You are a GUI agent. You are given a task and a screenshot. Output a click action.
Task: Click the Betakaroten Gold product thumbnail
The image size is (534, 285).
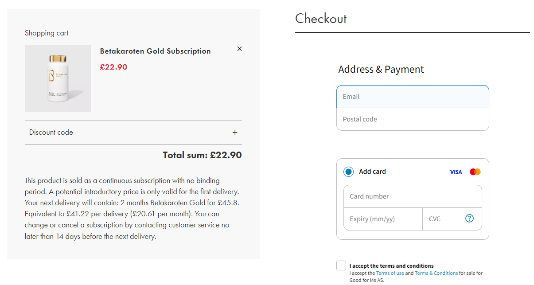coord(58,78)
